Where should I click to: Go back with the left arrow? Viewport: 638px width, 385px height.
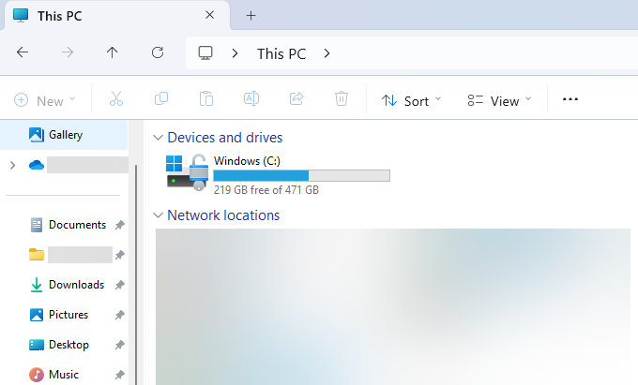coord(23,52)
